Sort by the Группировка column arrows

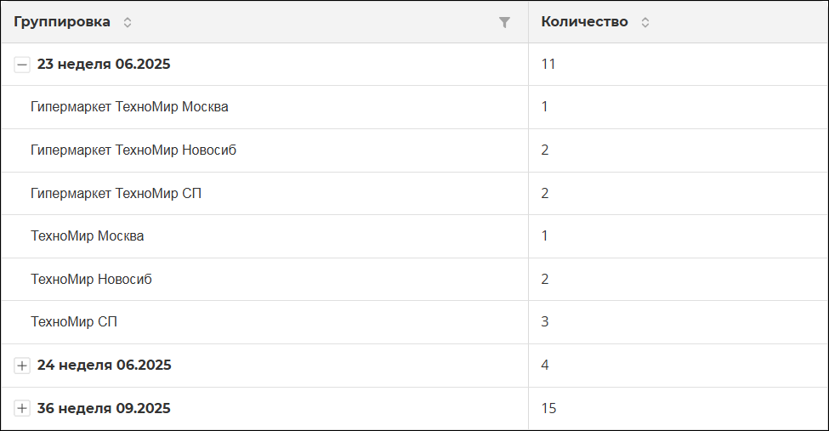tap(128, 22)
